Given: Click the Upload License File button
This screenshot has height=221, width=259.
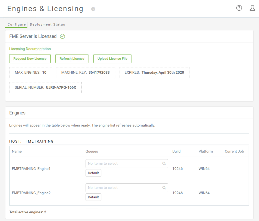Looking at the screenshot, I should (112, 59).
